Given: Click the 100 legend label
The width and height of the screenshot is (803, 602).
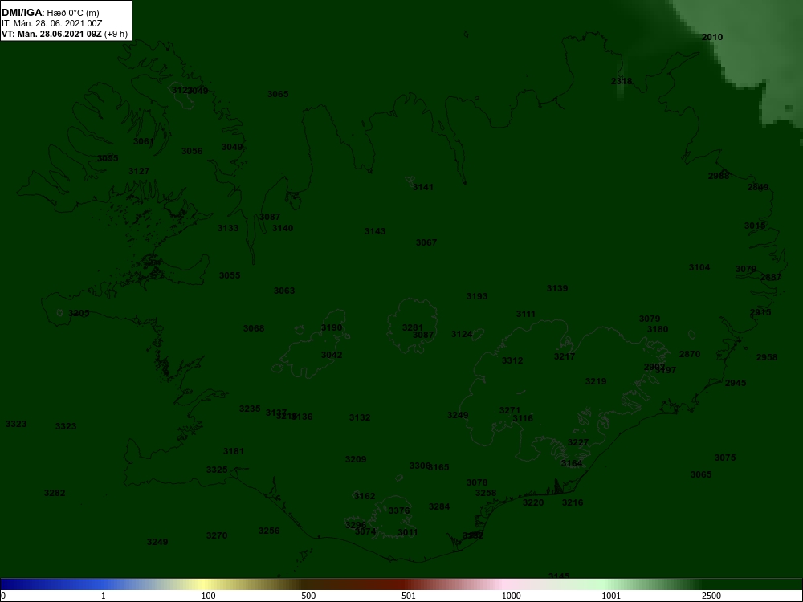Looking at the screenshot, I should [x=208, y=596].
